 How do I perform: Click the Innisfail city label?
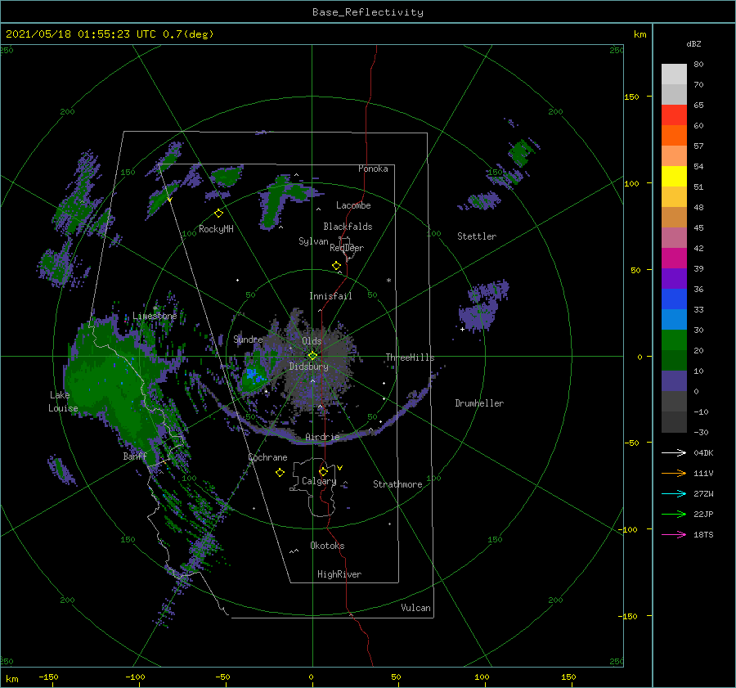pyautogui.click(x=330, y=296)
